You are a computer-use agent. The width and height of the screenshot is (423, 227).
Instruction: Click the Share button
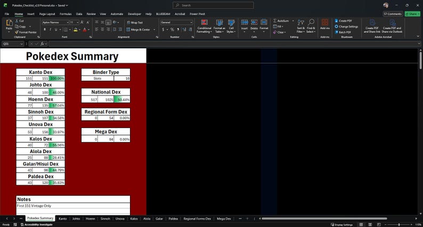412,14
